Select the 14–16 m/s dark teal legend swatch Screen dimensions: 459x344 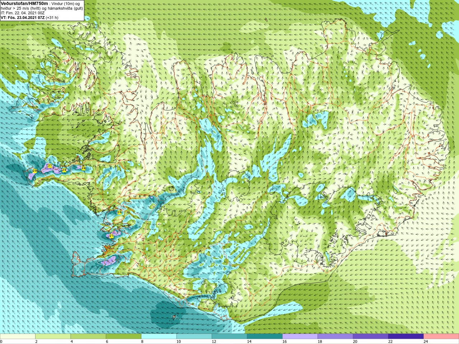click(265, 336)
